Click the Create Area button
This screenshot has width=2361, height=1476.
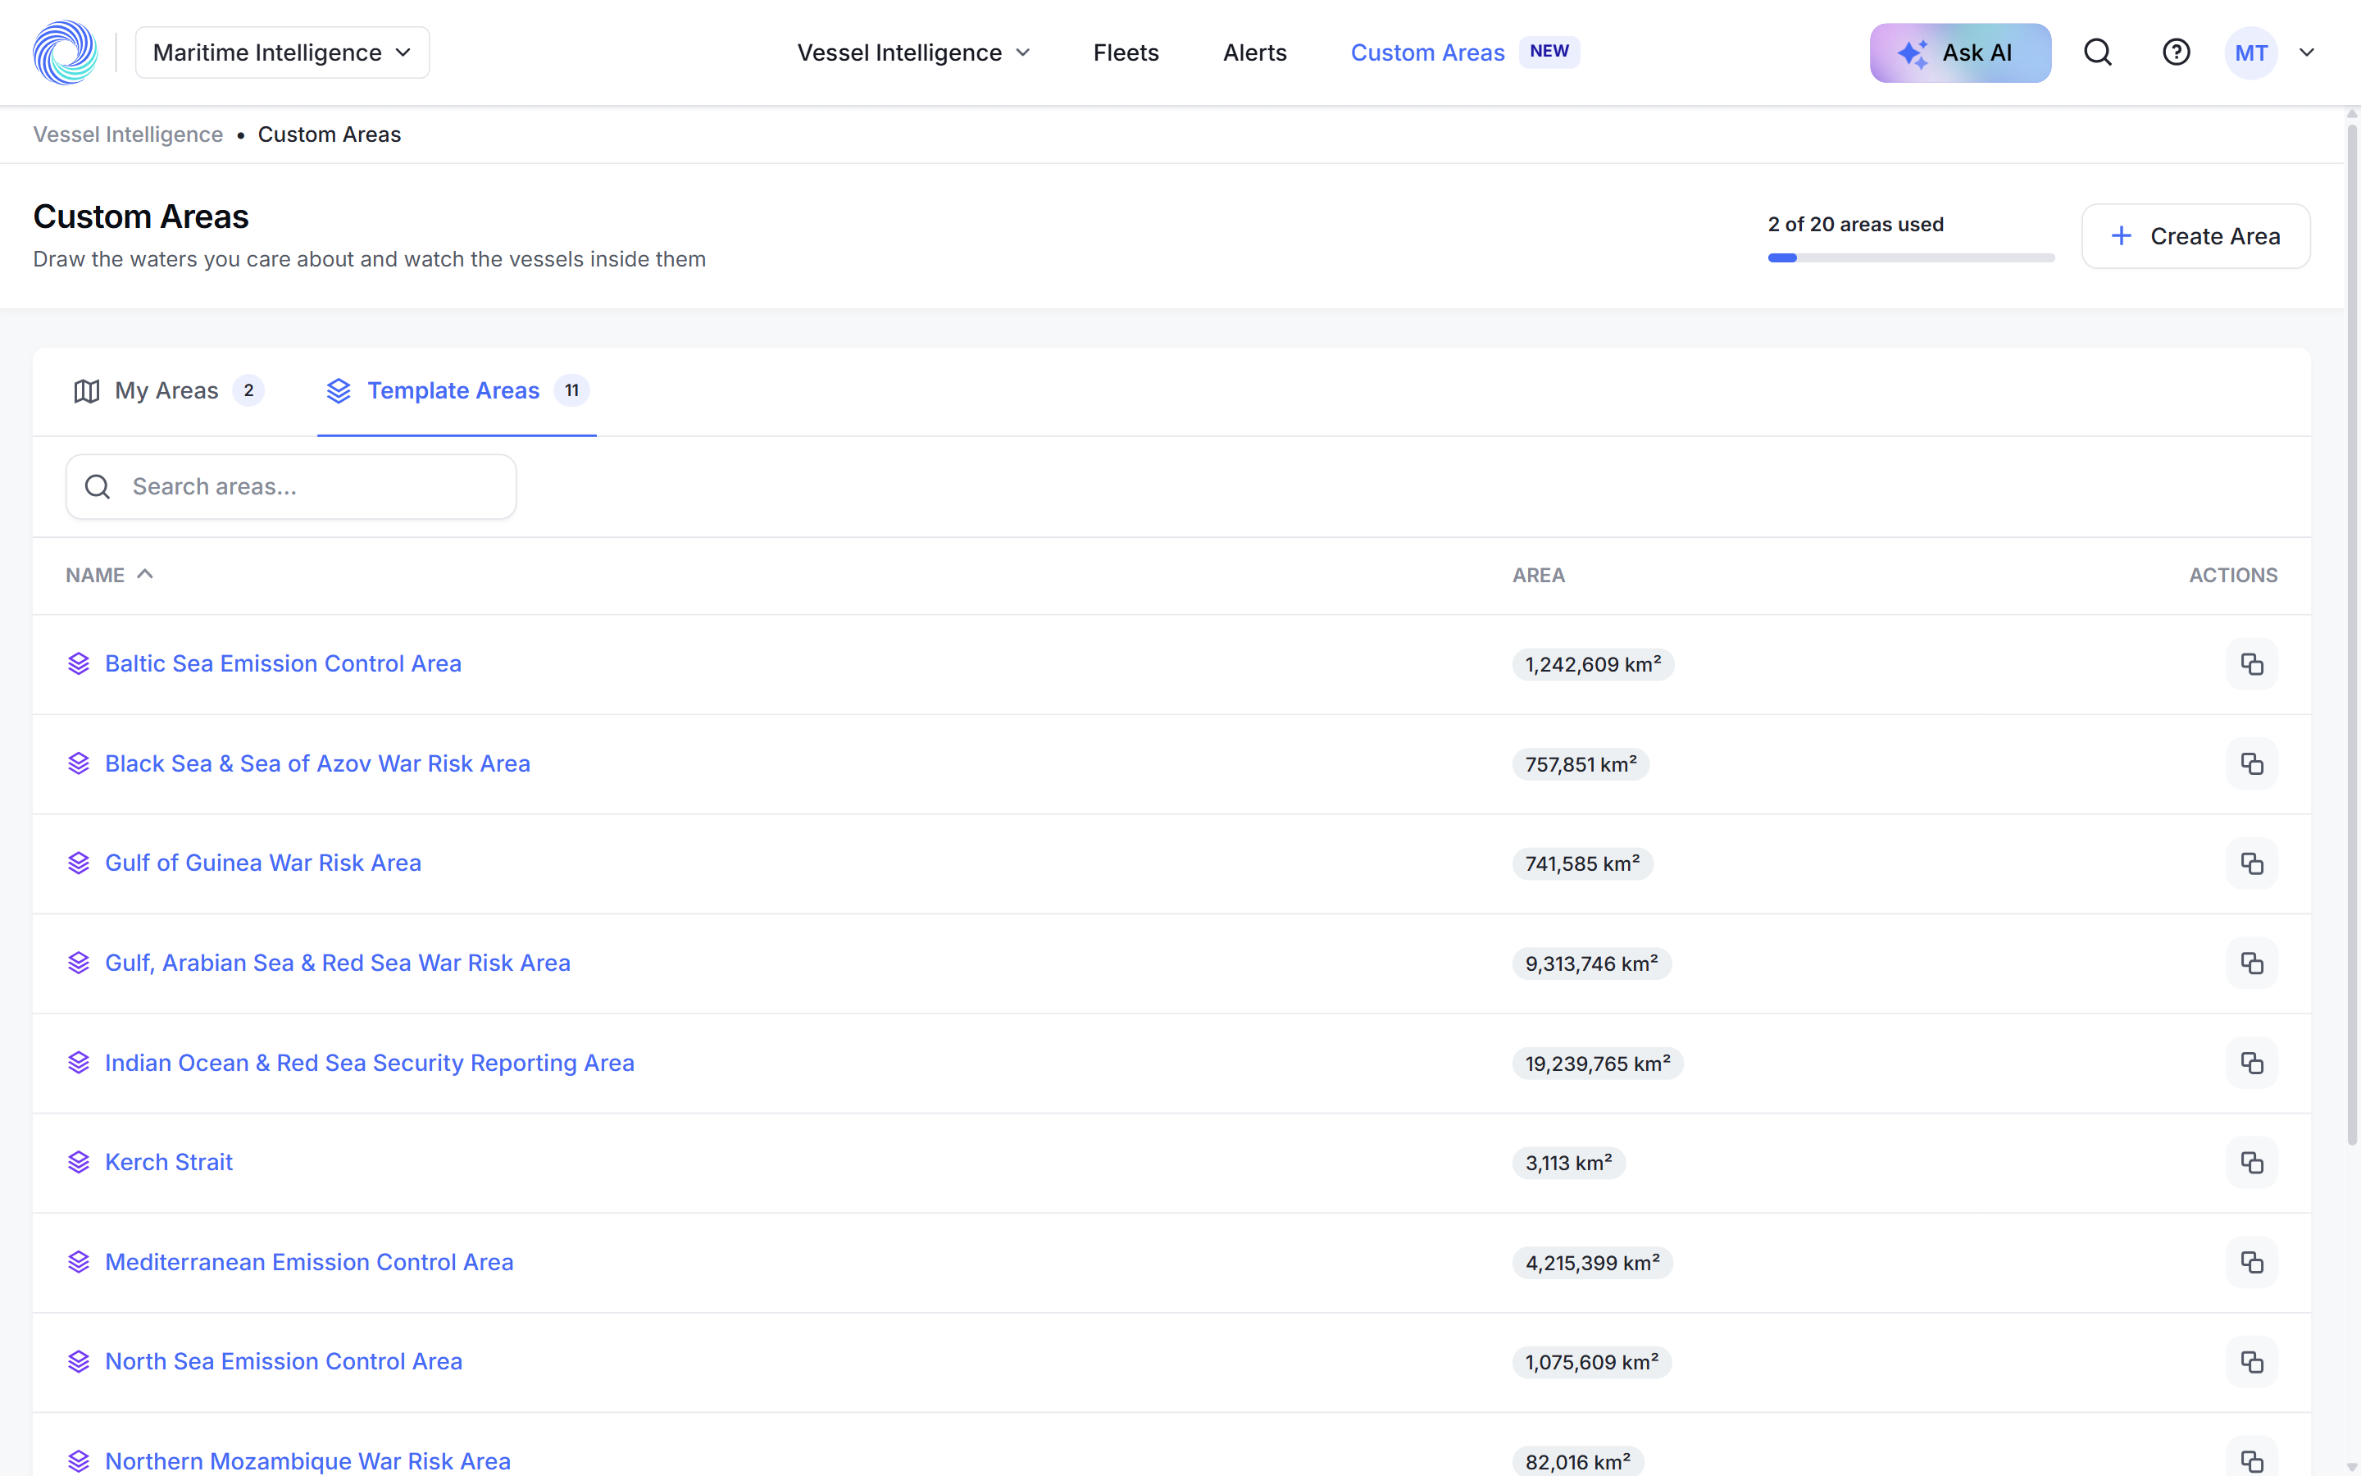(x=2195, y=236)
